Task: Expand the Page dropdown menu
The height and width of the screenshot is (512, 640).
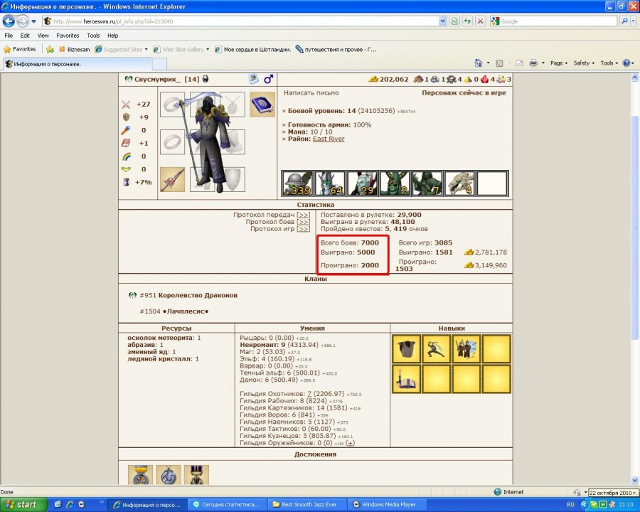Action: [x=558, y=63]
